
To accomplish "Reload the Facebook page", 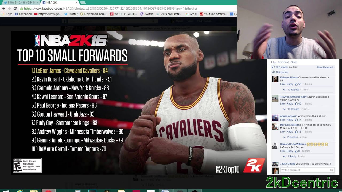I will pyautogui.click(x=15, y=9).
